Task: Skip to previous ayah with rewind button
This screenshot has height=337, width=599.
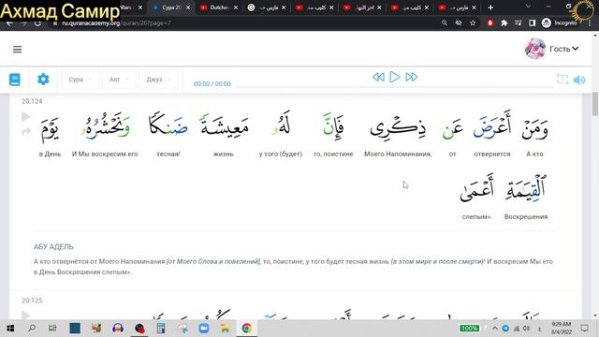Action: coord(378,77)
